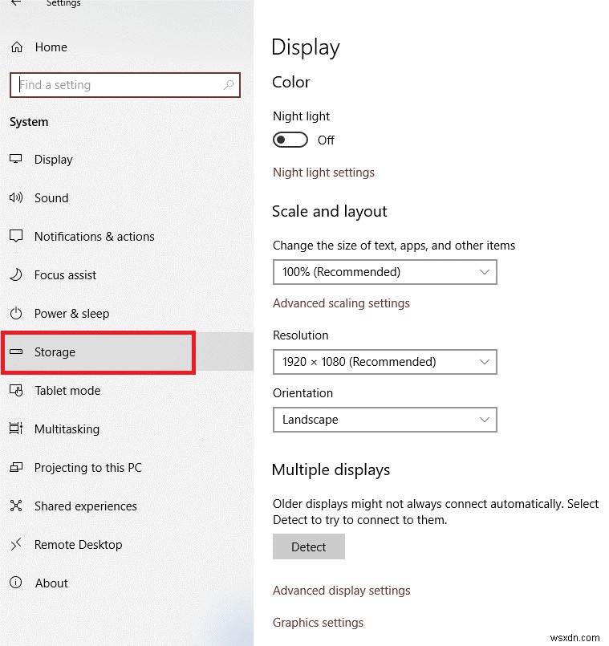Open Night light settings link
Image resolution: width=609 pixels, height=646 pixels.
click(323, 173)
